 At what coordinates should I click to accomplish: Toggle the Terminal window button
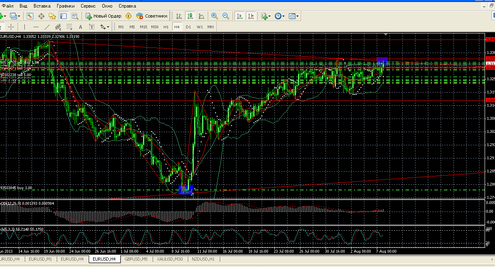[x=64, y=16]
